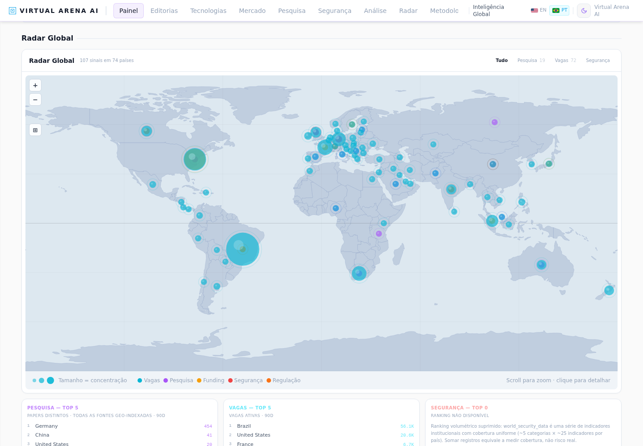Click the orange Funding legend dot
Image resolution: width=643 pixels, height=446 pixels.
pyautogui.click(x=199, y=380)
